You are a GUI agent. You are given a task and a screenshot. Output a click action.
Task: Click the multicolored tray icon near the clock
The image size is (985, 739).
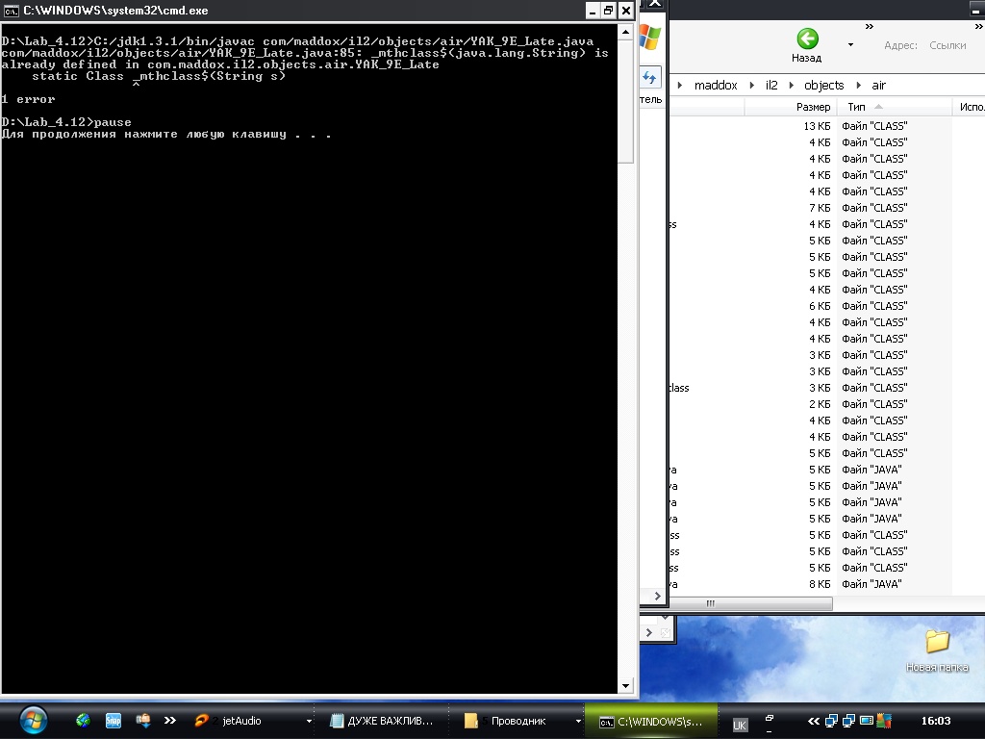[x=885, y=720]
